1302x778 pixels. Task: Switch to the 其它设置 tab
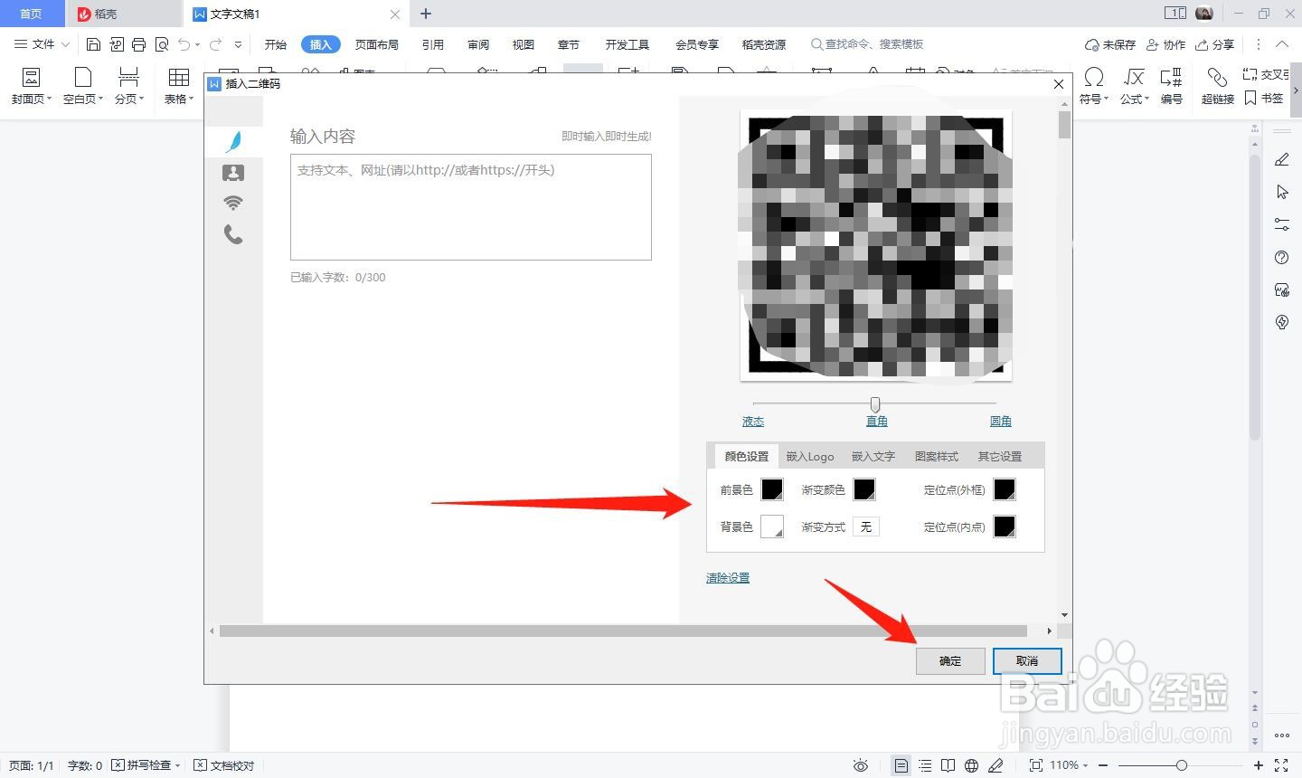1000,456
